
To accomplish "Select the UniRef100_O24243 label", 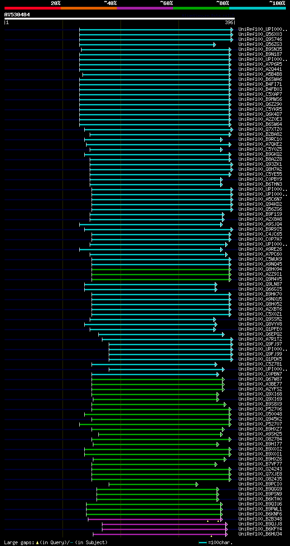I will click(260, 469).
